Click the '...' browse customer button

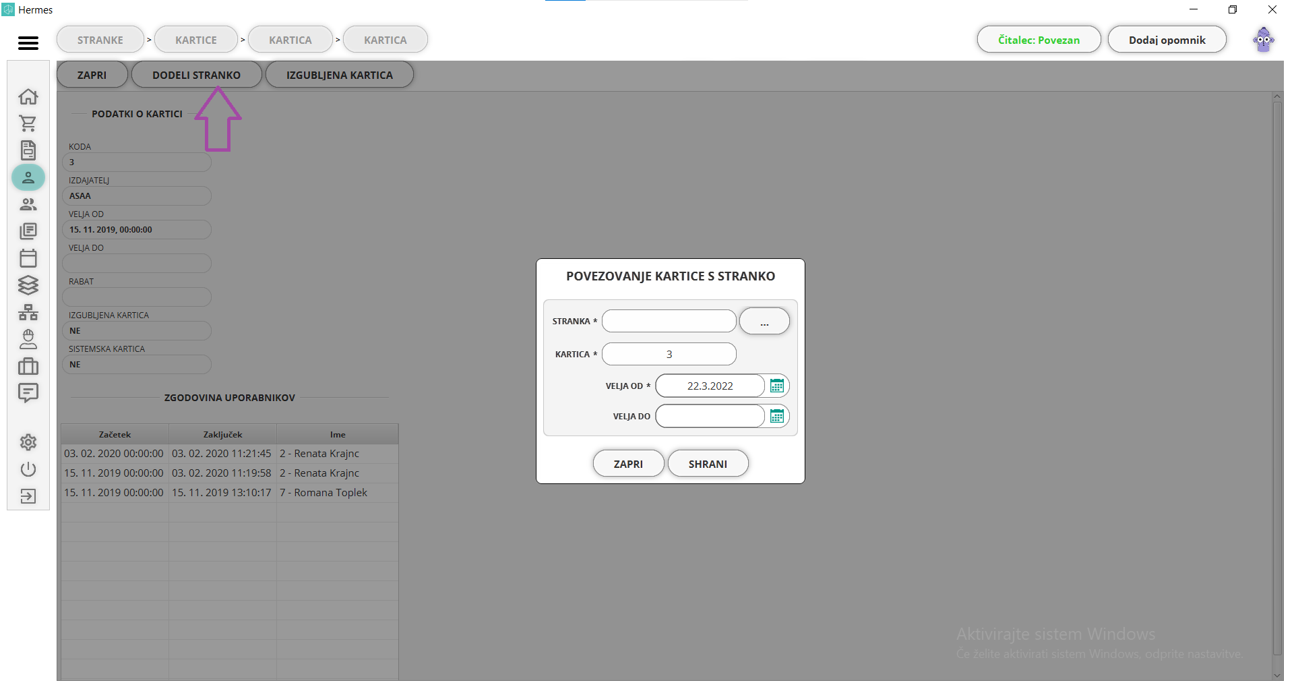(764, 322)
